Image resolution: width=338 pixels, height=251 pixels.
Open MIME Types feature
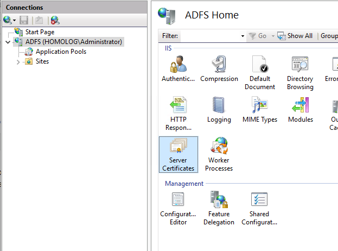point(260,110)
